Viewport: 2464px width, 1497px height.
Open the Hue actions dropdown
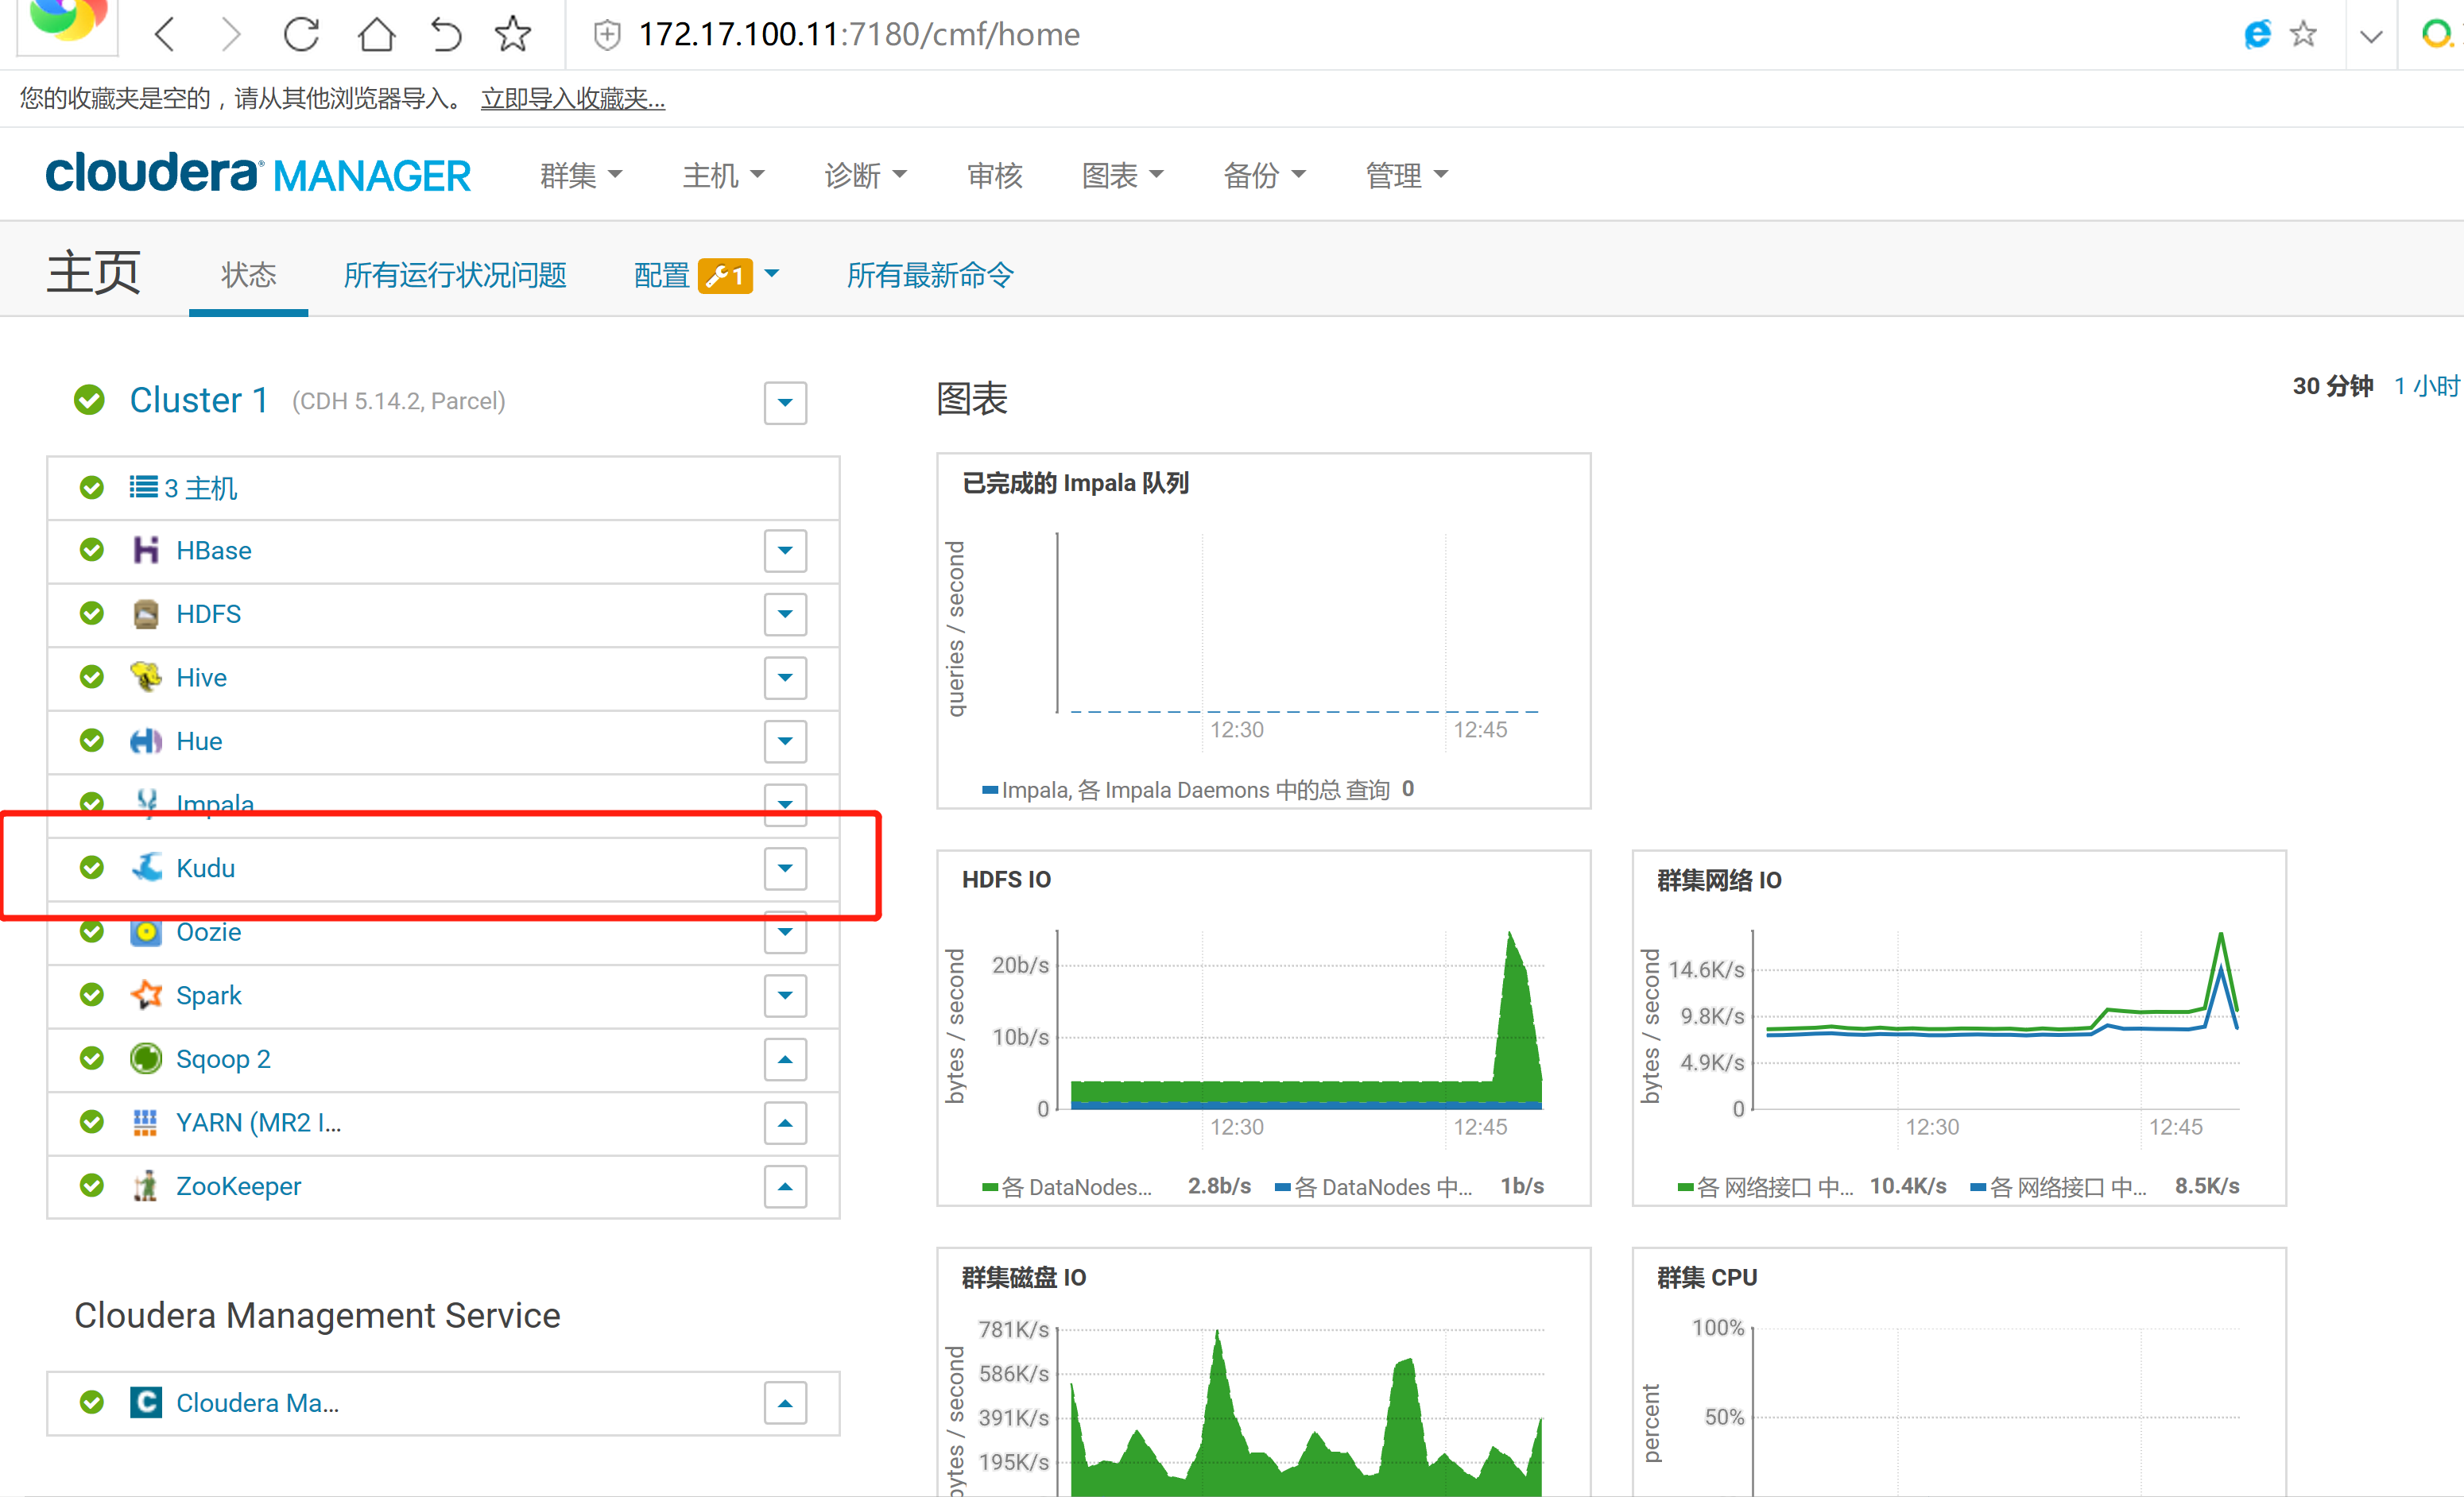[x=785, y=741]
